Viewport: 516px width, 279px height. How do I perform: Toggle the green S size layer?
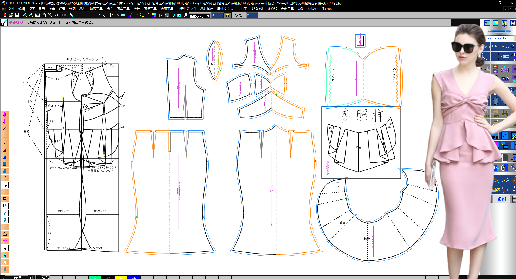point(95,277)
